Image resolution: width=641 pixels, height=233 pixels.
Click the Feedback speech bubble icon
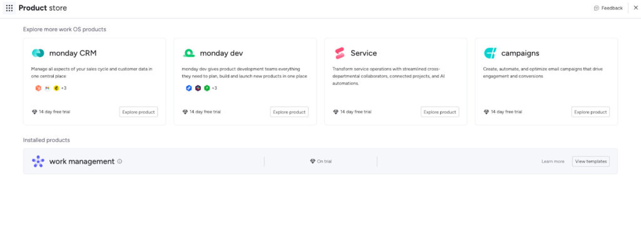tap(597, 8)
